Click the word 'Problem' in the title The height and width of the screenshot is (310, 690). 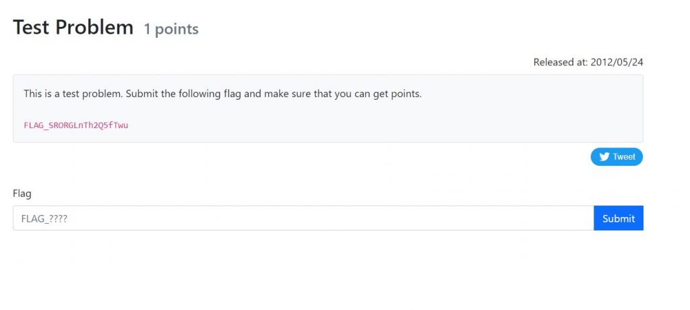(x=94, y=28)
